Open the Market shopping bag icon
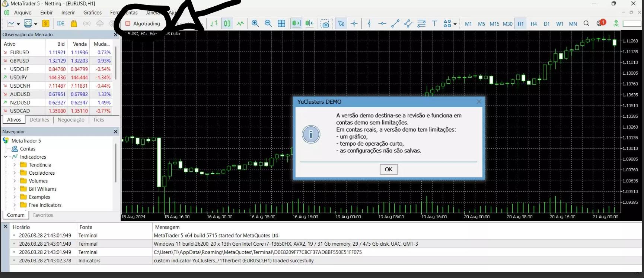This screenshot has width=644, height=278. 74,23
